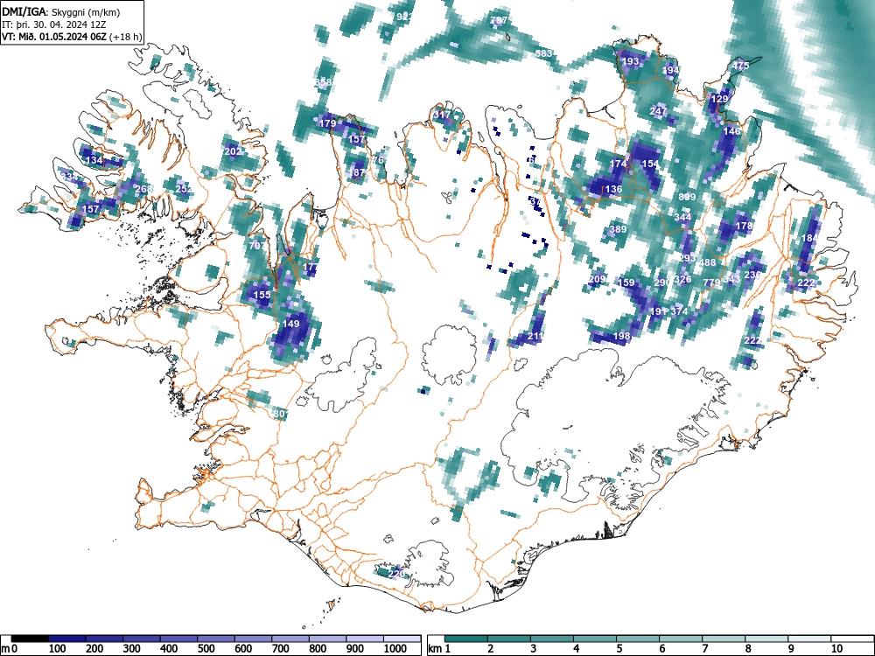Click visibility value 179 on the map

coord(327,123)
